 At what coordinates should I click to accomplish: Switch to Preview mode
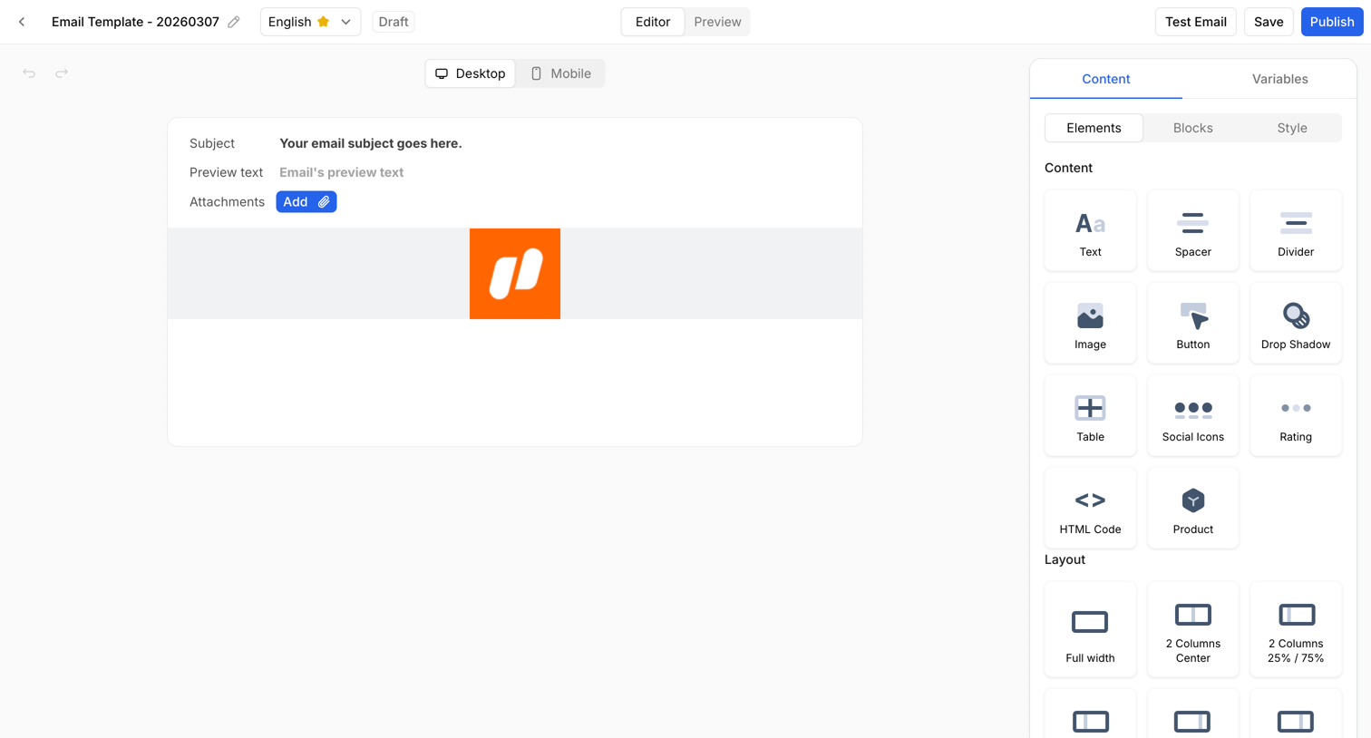[717, 22]
